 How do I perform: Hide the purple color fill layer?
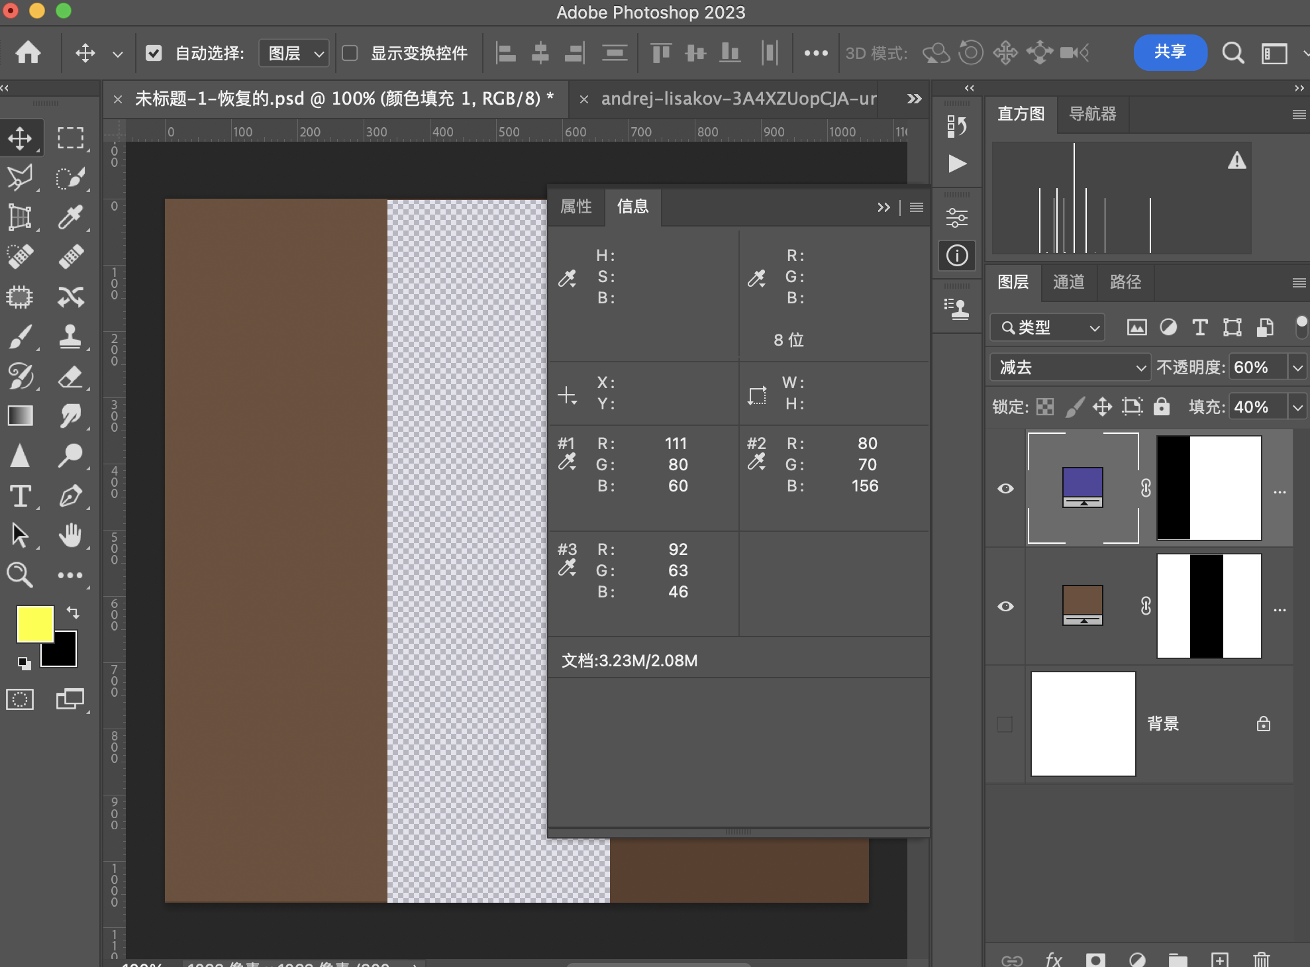1005,489
